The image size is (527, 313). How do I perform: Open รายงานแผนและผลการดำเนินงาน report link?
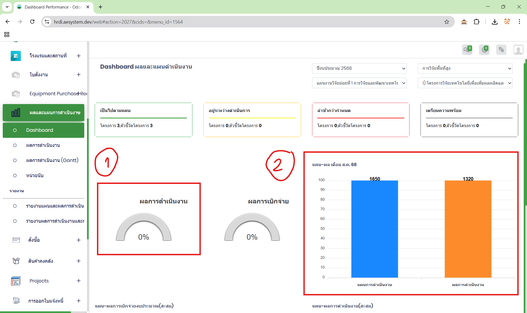pos(55,206)
